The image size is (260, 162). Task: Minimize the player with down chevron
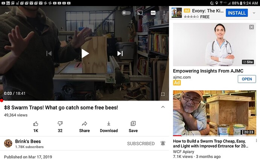(7, 13)
